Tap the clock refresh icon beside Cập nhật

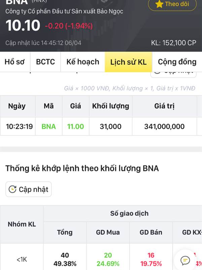12,189
